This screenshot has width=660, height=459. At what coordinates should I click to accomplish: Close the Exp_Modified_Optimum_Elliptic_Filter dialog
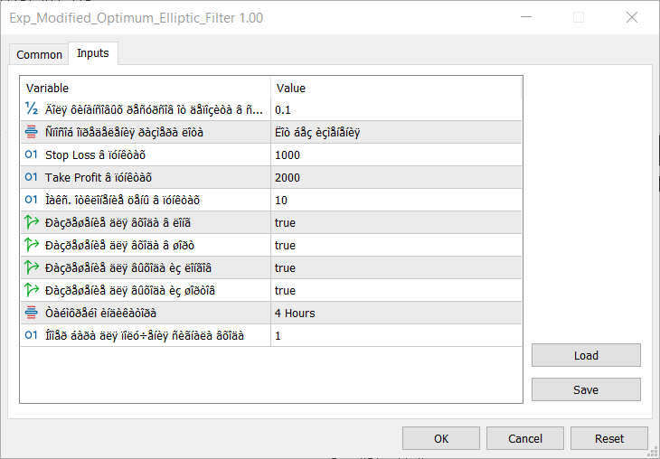[x=632, y=17]
